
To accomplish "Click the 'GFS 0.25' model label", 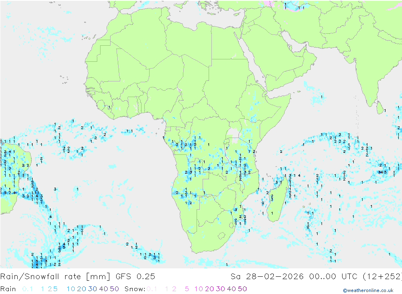I will point(135,277).
